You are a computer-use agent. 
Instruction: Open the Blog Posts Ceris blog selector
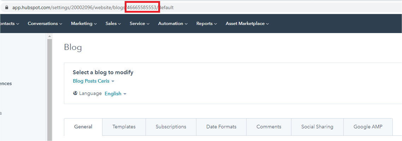tap(94, 81)
